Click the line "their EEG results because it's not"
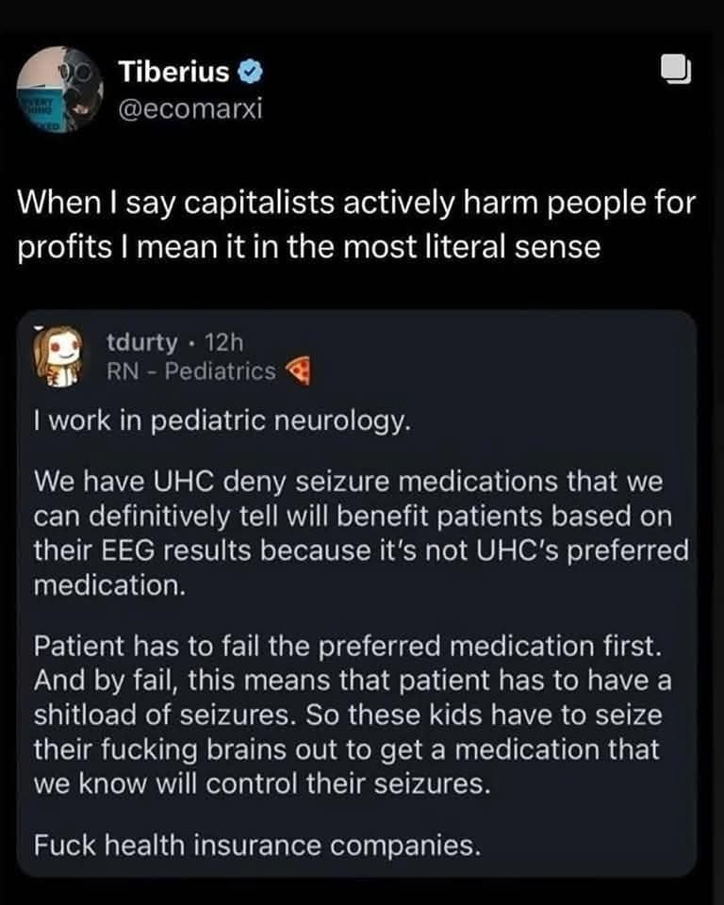The height and width of the screenshot is (905, 724). point(361,551)
